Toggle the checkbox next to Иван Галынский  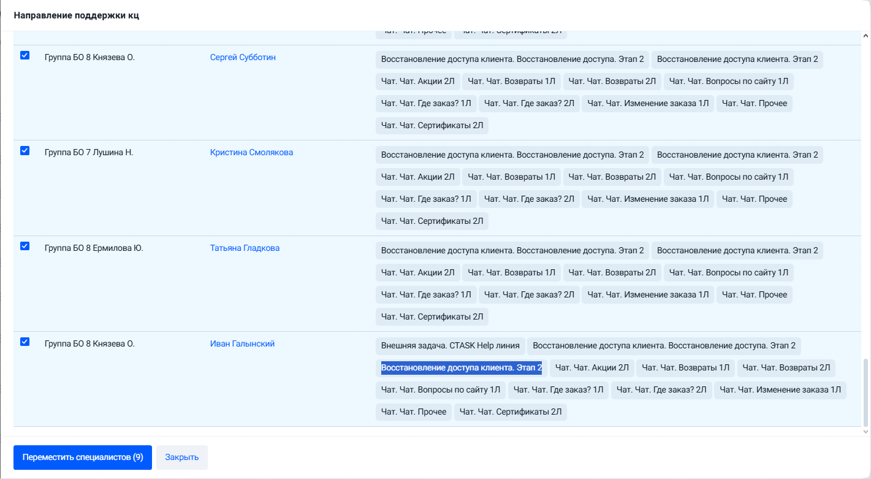[x=25, y=342]
